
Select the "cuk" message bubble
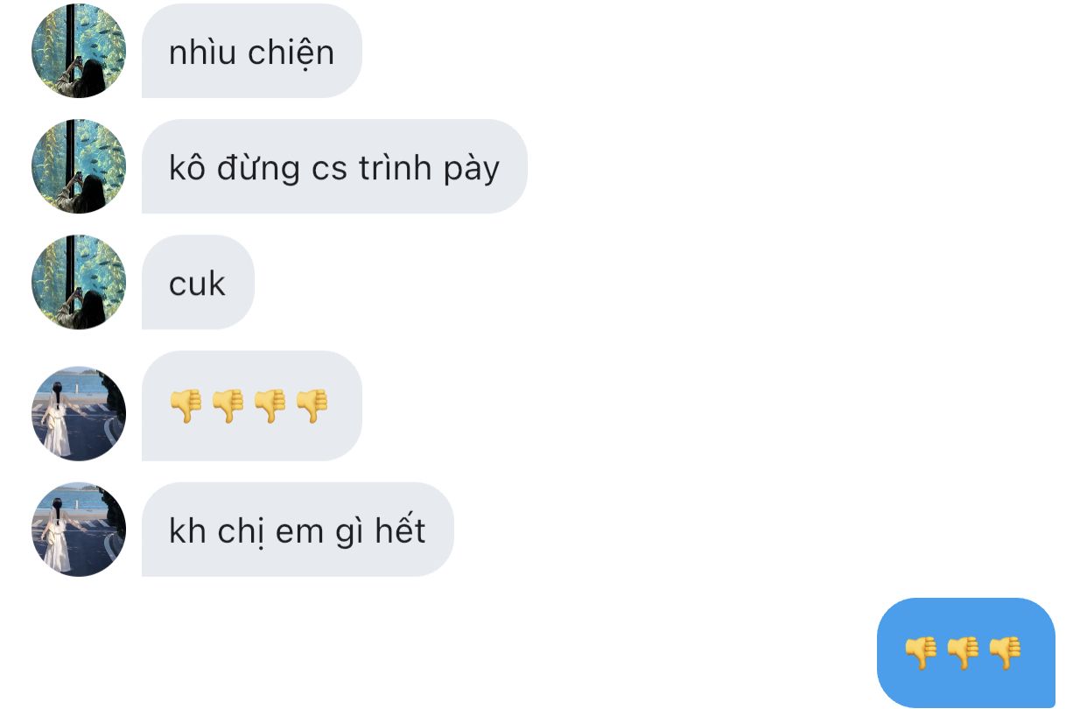pyautogui.click(x=198, y=282)
